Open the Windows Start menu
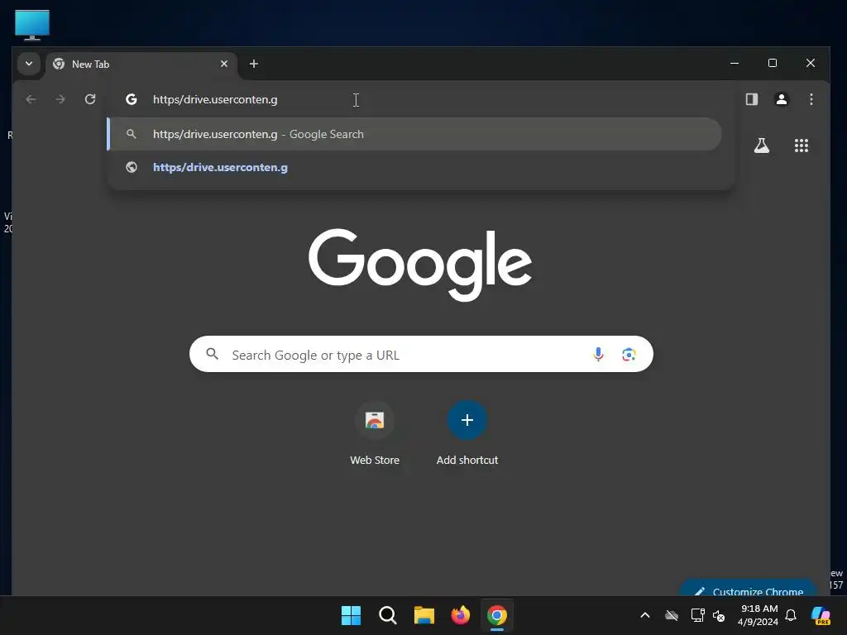Image resolution: width=847 pixels, height=635 pixels. tap(351, 615)
